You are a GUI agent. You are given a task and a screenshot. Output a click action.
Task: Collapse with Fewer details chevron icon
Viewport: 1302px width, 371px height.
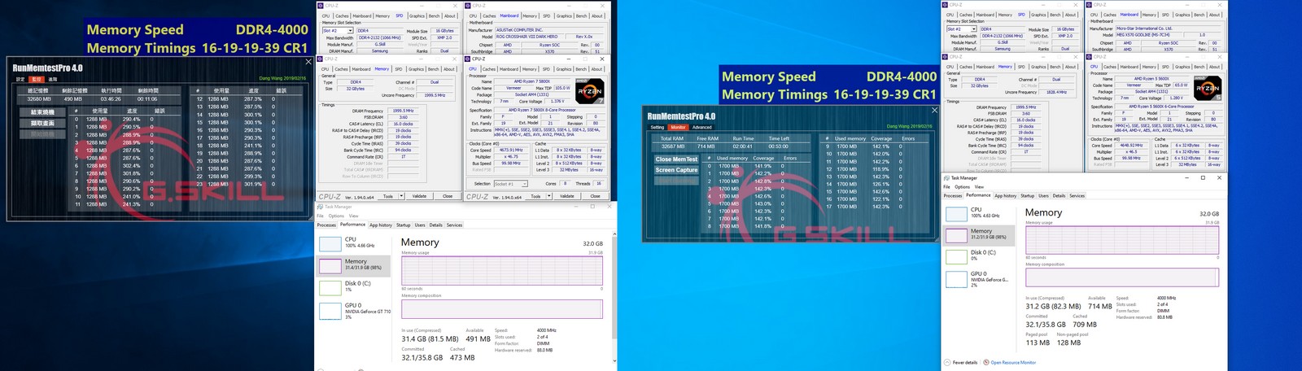click(x=948, y=363)
